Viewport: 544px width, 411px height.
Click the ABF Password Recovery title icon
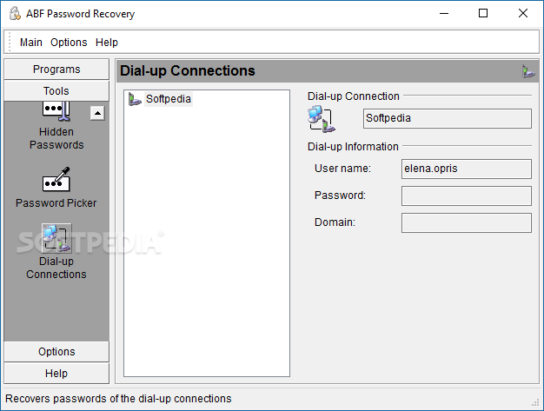(x=15, y=14)
